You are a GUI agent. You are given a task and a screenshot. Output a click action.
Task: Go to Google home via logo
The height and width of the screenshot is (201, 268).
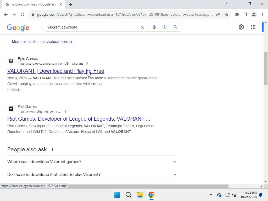[x=18, y=27]
